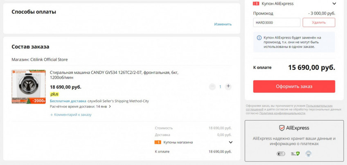Click the AliExpress shield logo icon
The width and height of the screenshot is (347, 165).
coord(282,128)
